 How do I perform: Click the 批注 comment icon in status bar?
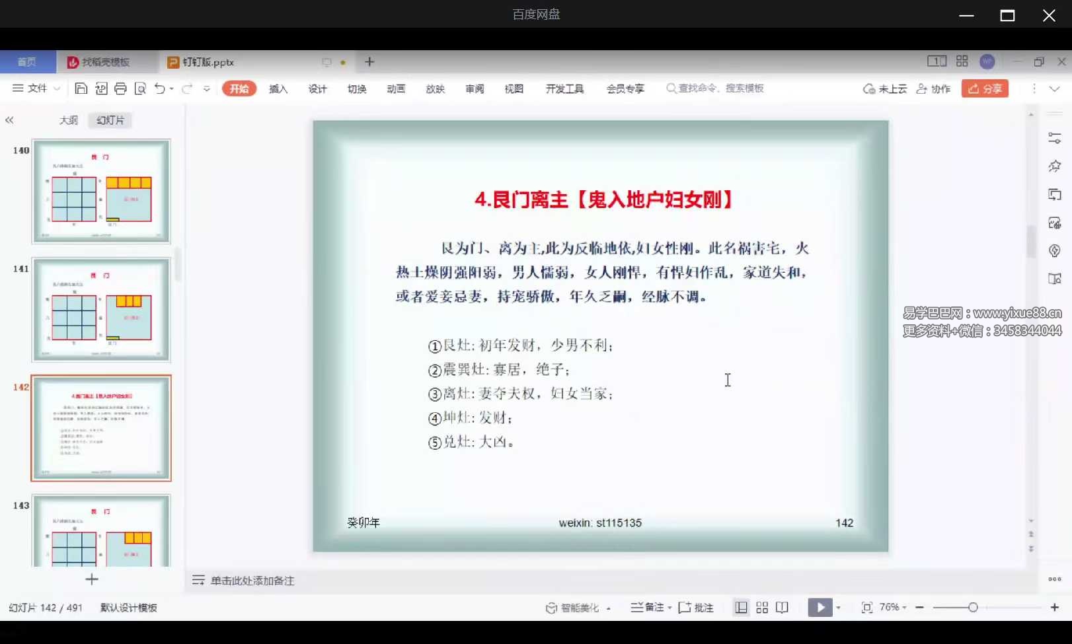click(696, 607)
